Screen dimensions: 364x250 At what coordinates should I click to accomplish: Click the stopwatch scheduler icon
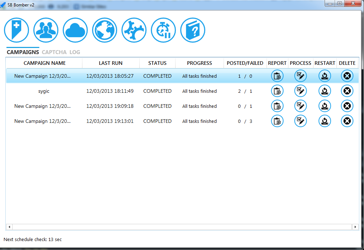(x=163, y=30)
